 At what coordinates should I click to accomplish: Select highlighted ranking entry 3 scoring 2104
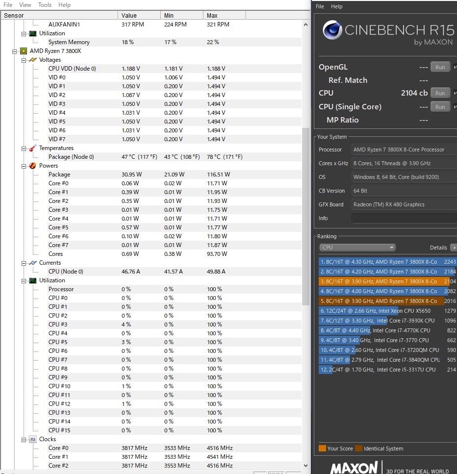click(x=387, y=281)
